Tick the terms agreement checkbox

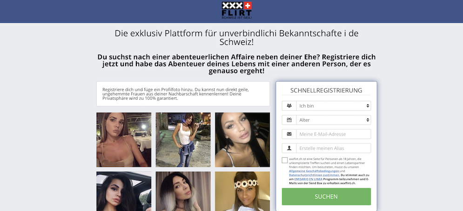(x=285, y=160)
